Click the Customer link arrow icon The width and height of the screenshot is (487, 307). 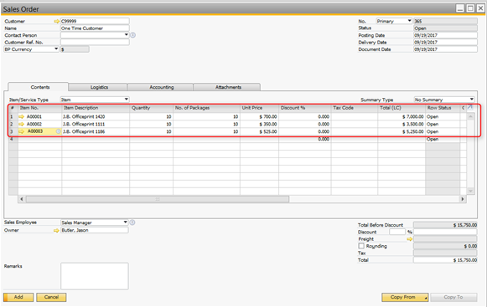click(x=56, y=22)
